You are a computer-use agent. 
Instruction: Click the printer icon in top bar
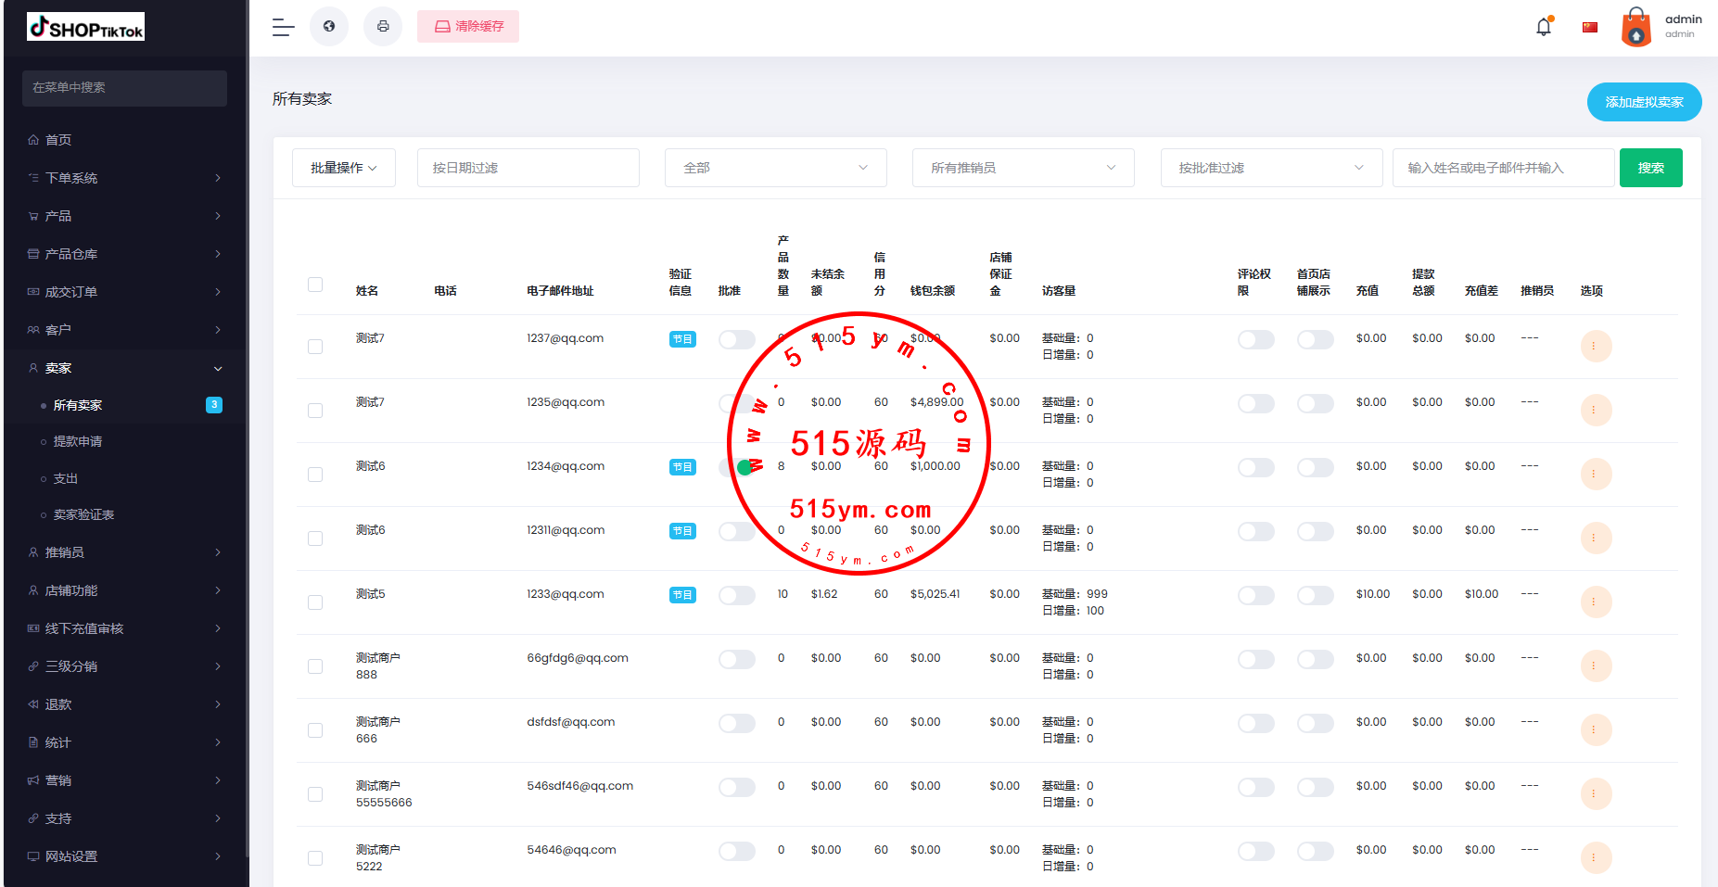(x=383, y=27)
